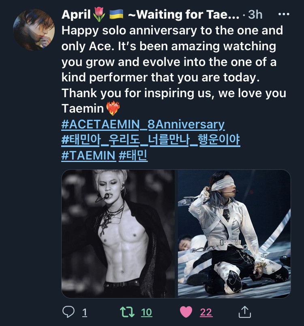Click the display name April

76,15
